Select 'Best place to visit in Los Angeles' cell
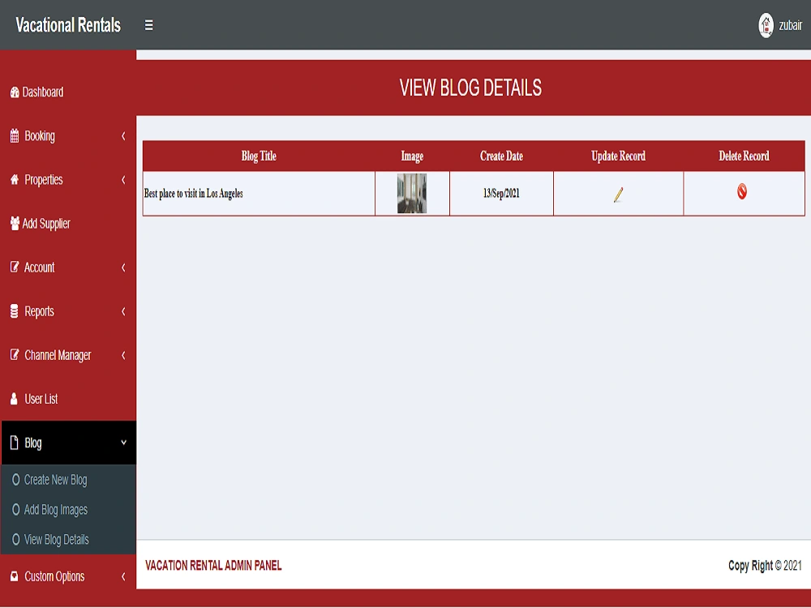 (259, 194)
